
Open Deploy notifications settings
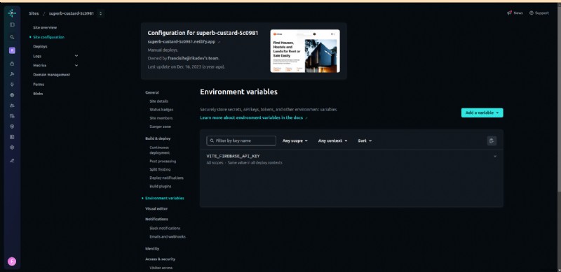point(166,178)
